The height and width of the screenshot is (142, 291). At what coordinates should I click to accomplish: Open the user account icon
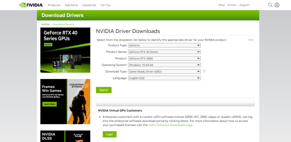tap(277, 5)
